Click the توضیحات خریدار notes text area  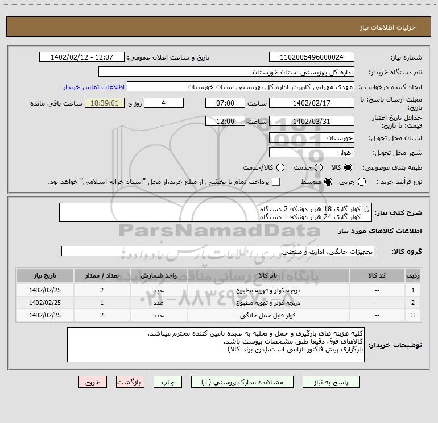click(216, 345)
